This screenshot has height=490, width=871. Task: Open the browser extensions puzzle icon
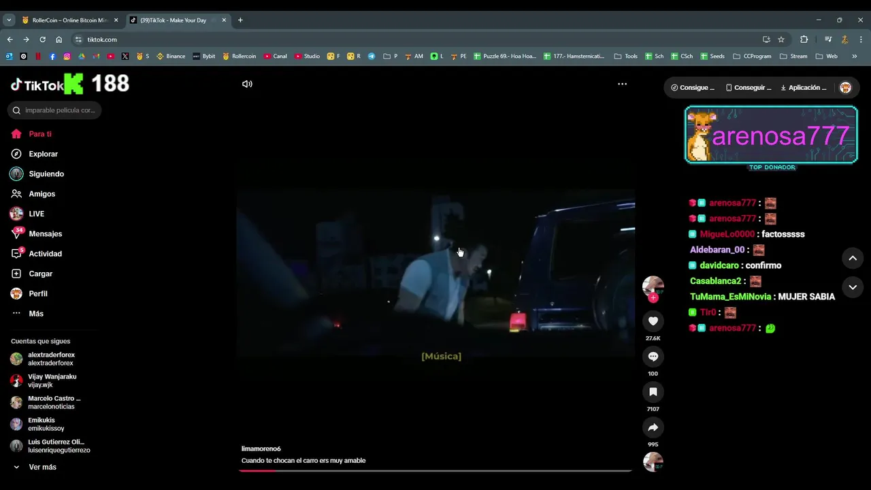[804, 39]
